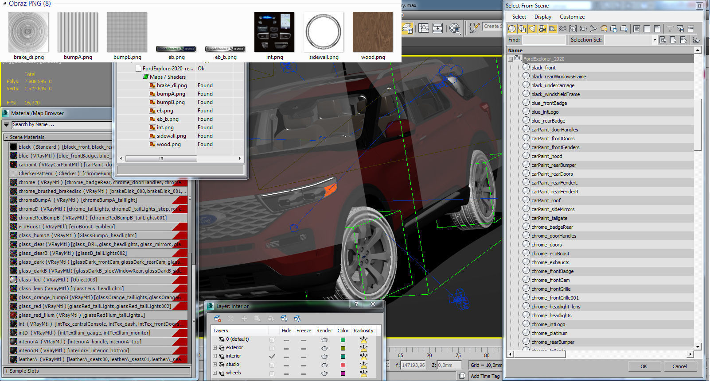Toggle Display Cameras filter icon
The height and width of the screenshot is (381, 710).
[542, 29]
